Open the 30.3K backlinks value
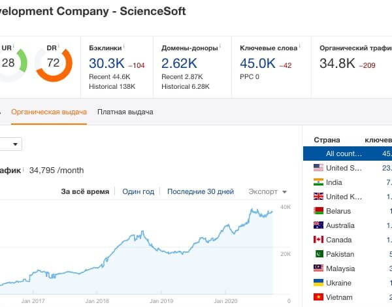The height and width of the screenshot is (307, 392). coord(106,63)
